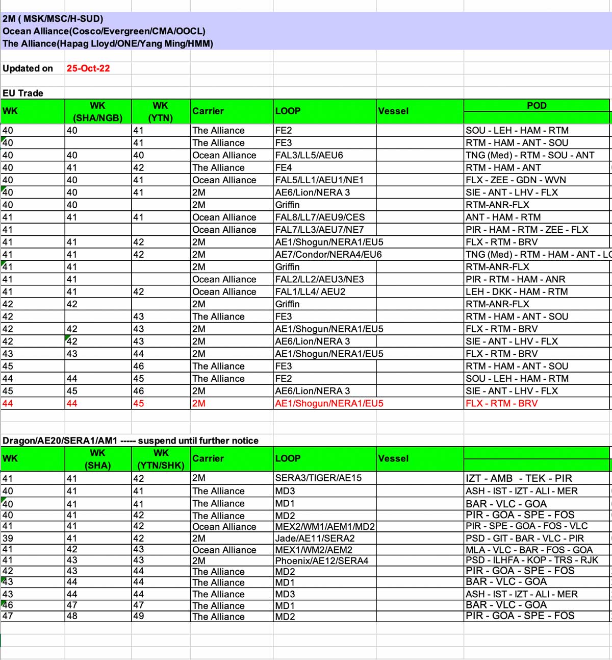The height and width of the screenshot is (660, 612).
Task: Select the 'LEH - DKK - HAM - RTM' cell
Action: pyautogui.click(x=517, y=291)
